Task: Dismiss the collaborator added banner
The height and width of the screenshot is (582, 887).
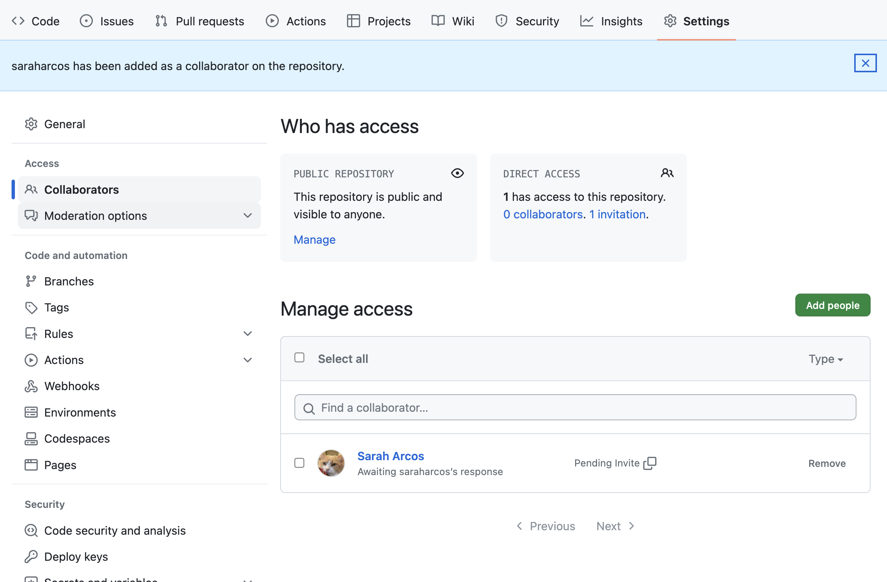Action: click(x=865, y=63)
